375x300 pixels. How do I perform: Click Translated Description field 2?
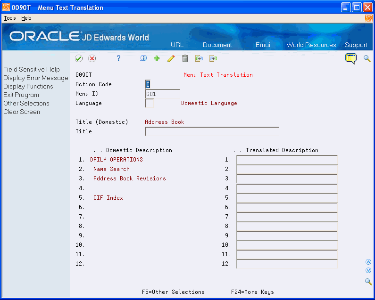pyautogui.click(x=287, y=170)
